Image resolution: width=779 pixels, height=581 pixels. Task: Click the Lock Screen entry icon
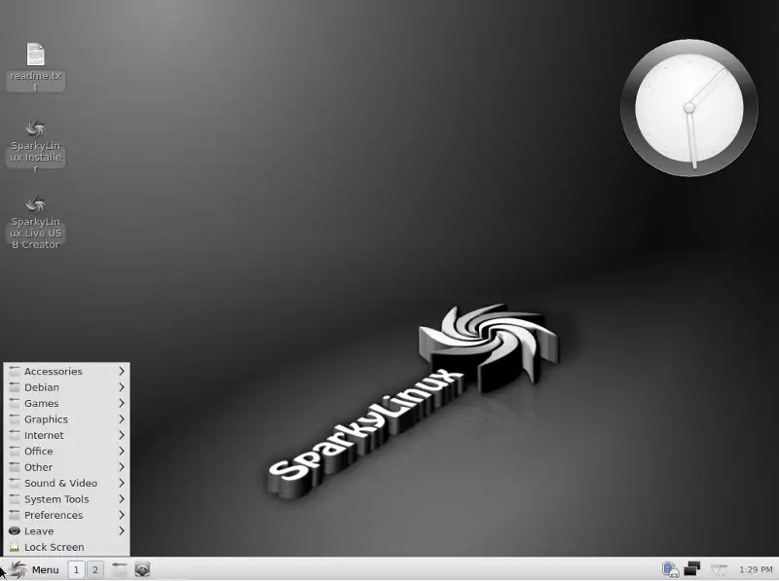(15, 547)
